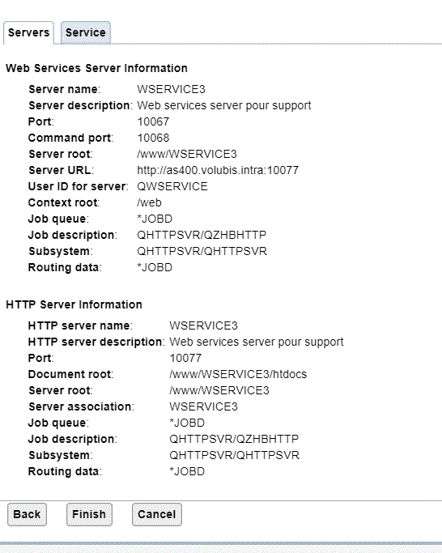
Task: Click the QWSERVICE user ID value
Action: [x=172, y=186]
